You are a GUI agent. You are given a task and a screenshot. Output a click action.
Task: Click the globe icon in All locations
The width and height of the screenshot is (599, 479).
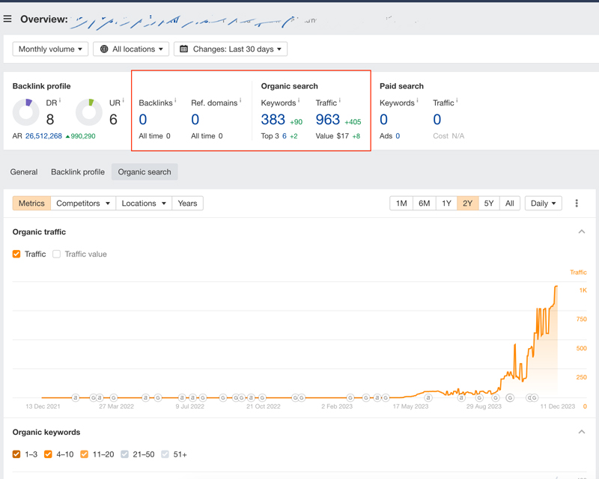point(104,49)
